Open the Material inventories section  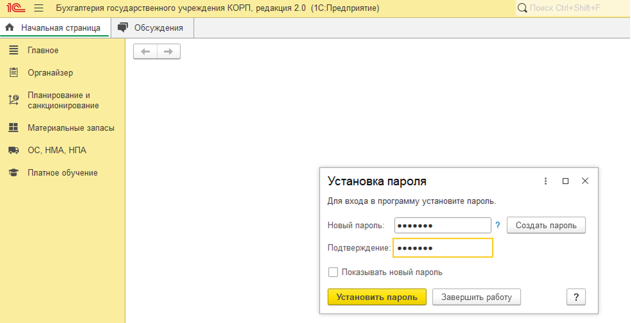(71, 128)
